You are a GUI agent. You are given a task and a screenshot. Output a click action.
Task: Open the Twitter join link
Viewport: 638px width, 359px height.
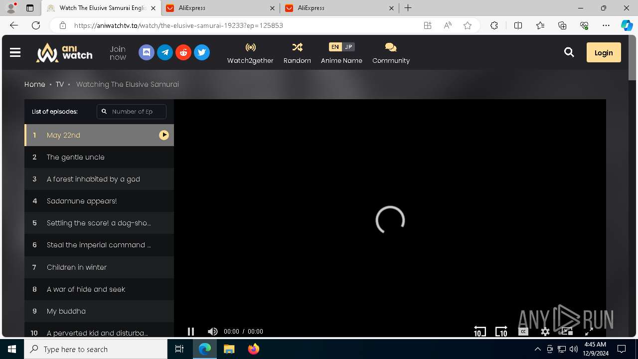coord(202,52)
